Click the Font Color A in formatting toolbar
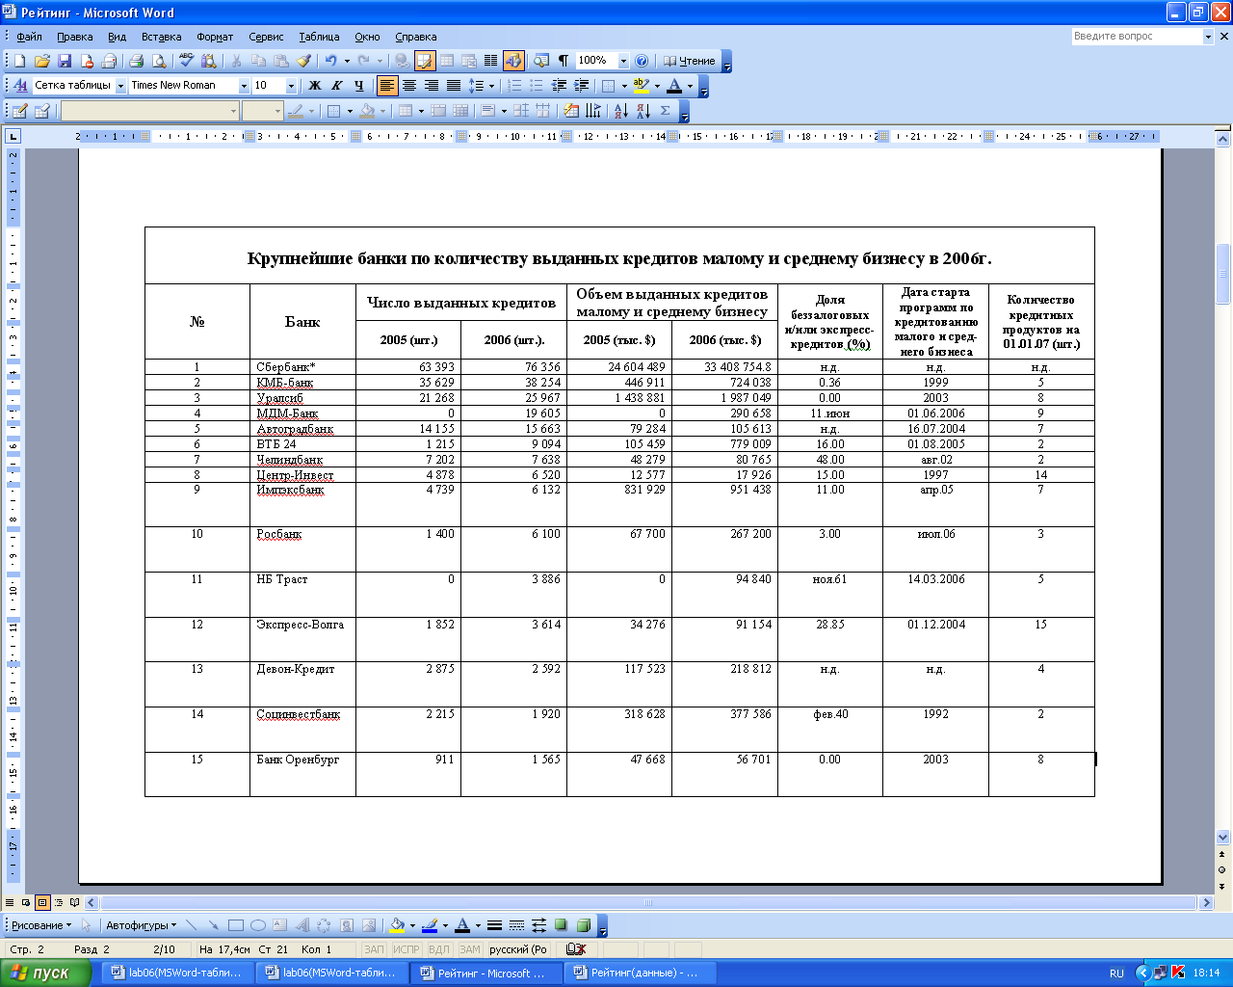Screen dimensions: 1233x987 (674, 86)
